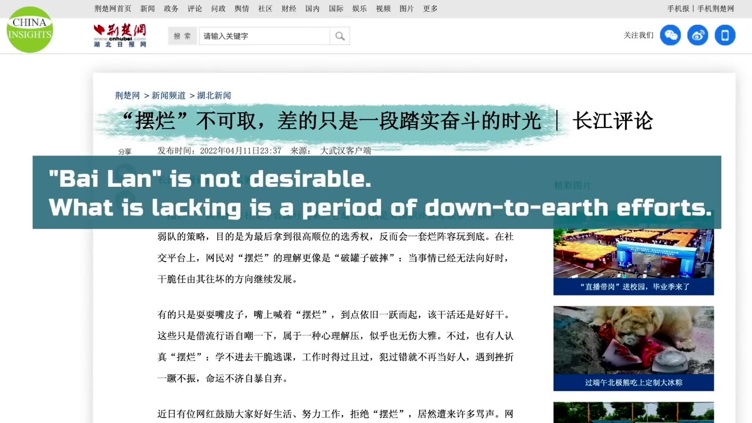Image resolution: width=752 pixels, height=423 pixels.
Task: Open the 国内 navigation item
Action: [x=313, y=9]
